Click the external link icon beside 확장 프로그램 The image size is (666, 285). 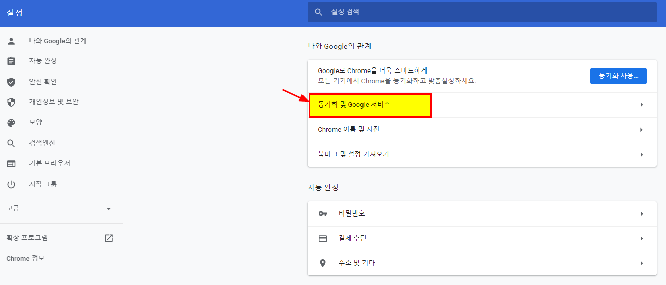point(109,238)
